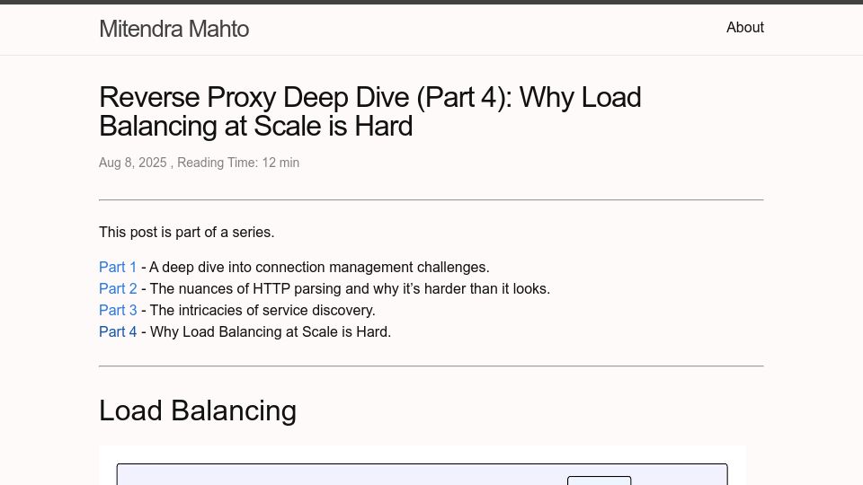
Task: Follow the Part 4 series link
Action: [x=118, y=331]
